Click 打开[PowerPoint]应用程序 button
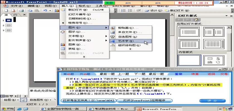 coord(144,101)
